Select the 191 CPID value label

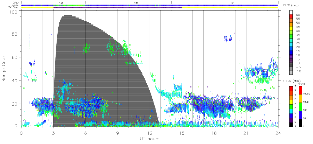point(136,3)
